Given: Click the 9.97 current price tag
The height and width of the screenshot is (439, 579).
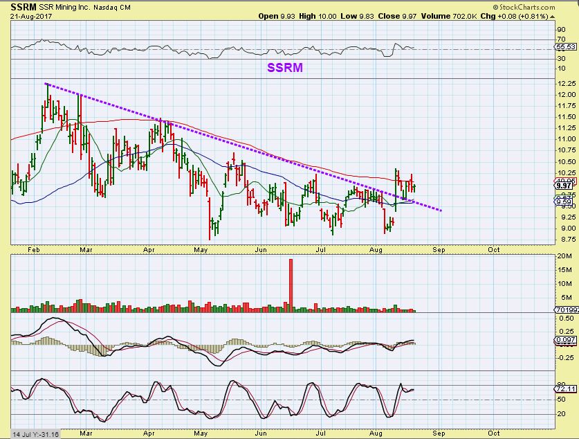Looking at the screenshot, I should 564,186.
